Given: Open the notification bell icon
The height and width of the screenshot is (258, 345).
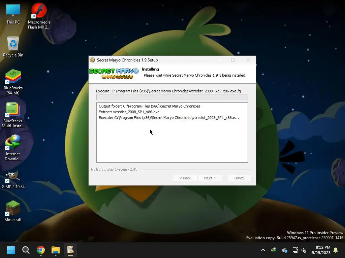Looking at the screenshot, I should (x=336, y=250).
